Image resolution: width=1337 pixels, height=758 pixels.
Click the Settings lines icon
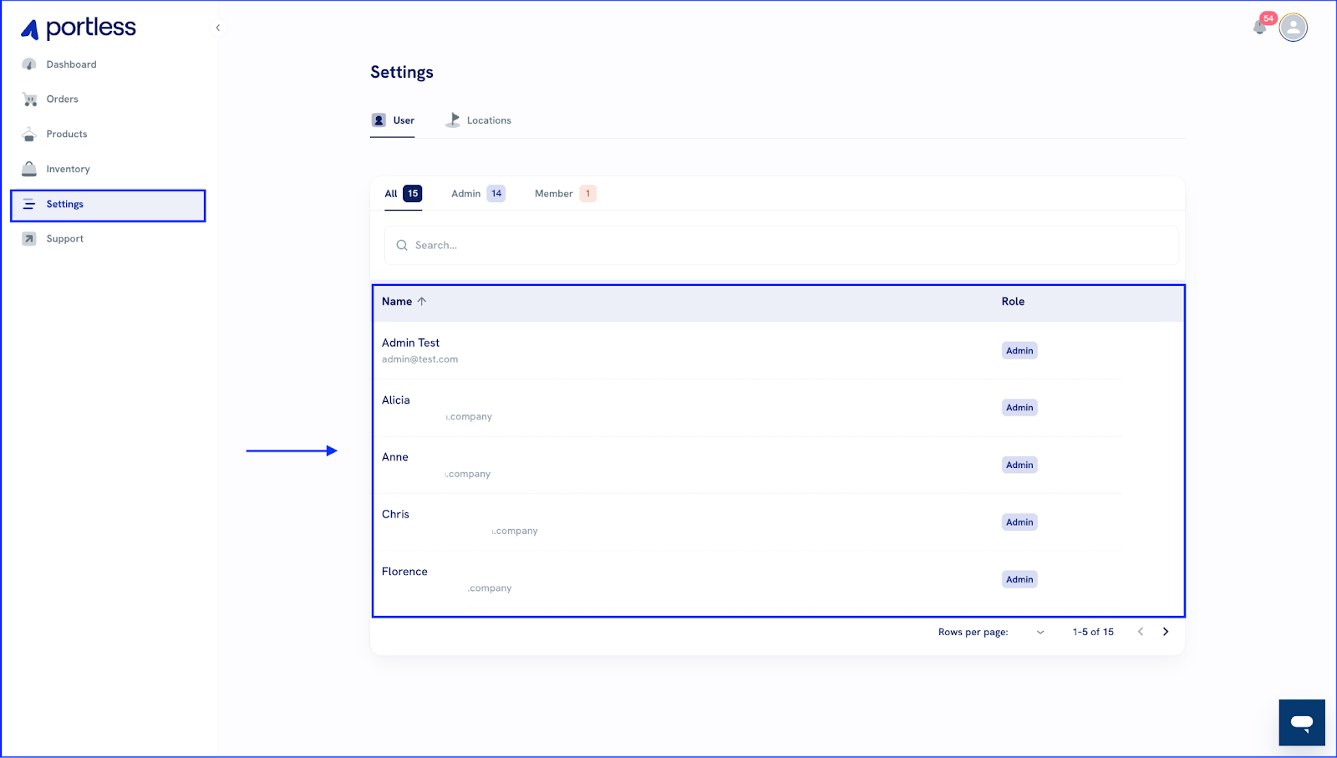point(29,204)
